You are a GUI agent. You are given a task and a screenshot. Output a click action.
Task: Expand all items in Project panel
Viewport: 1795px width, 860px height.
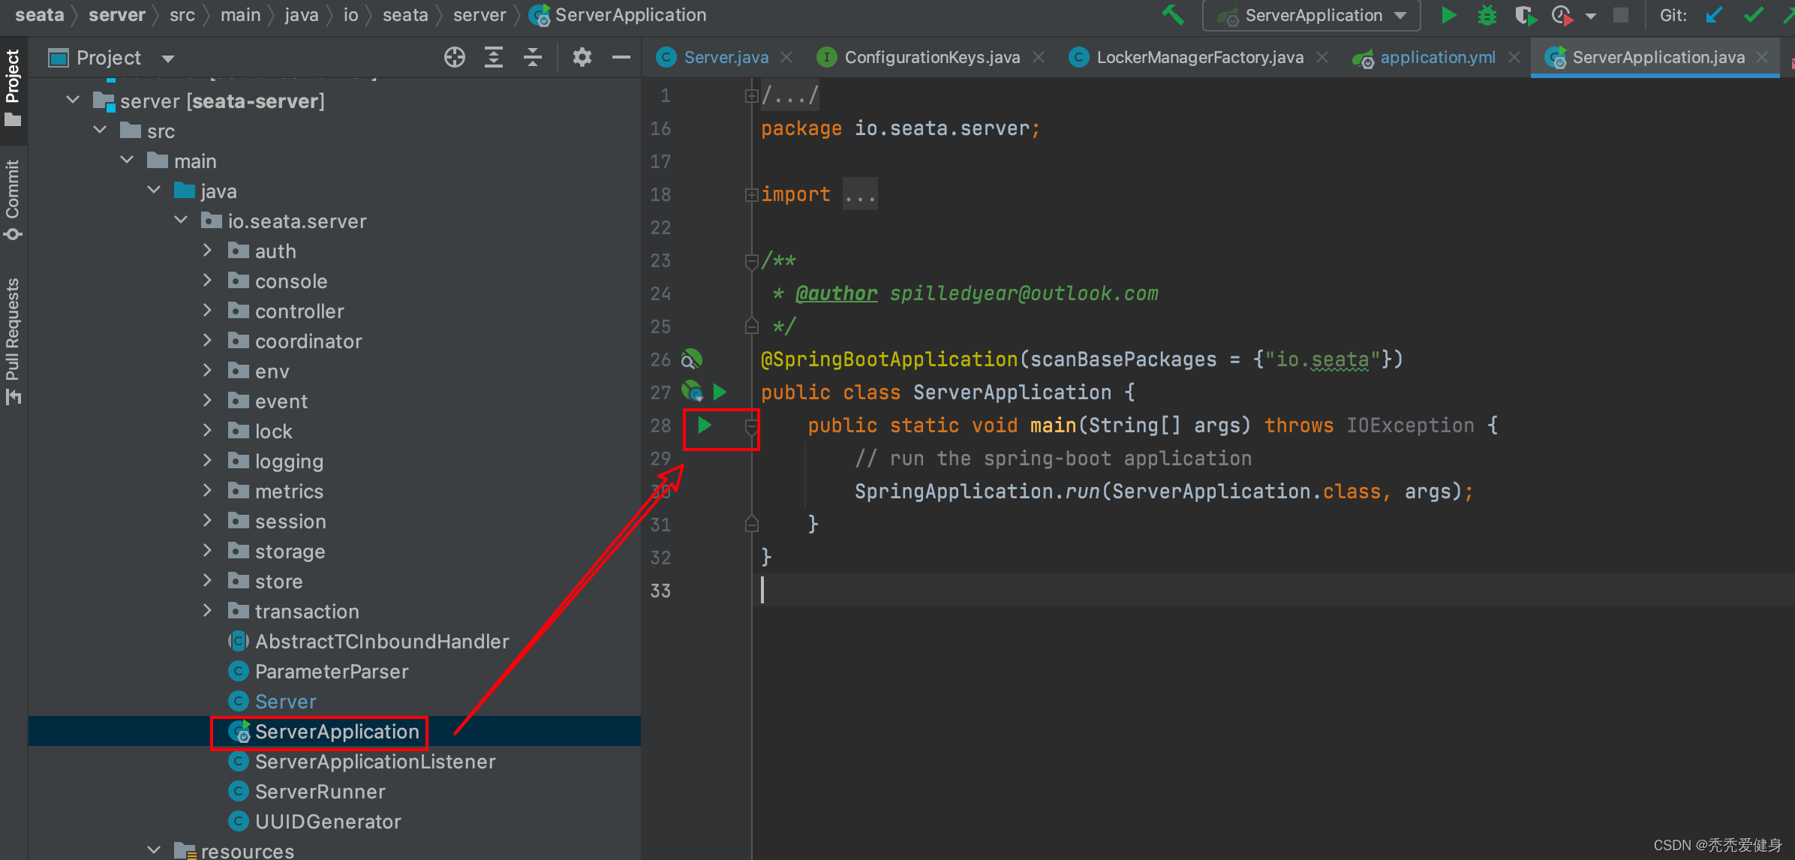493,57
